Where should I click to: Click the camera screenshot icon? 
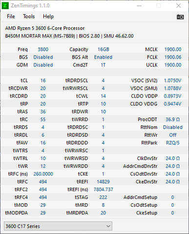pyautogui.click(x=180, y=17)
